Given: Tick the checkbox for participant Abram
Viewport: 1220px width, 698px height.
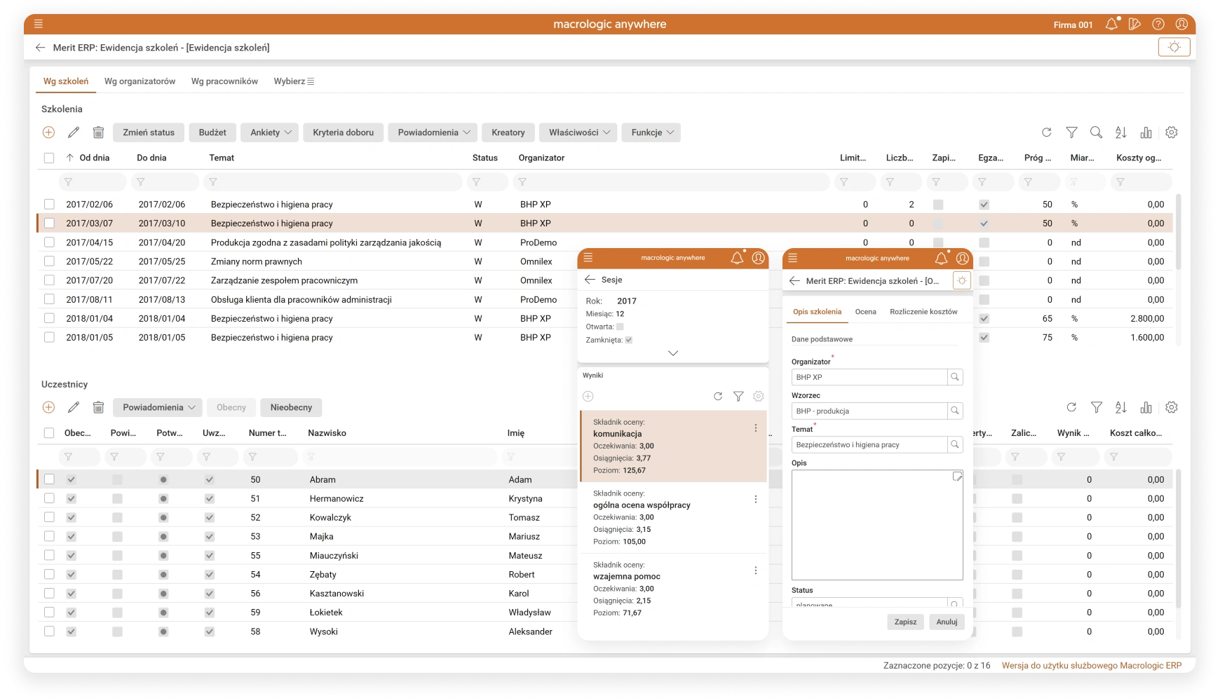Looking at the screenshot, I should [x=49, y=479].
